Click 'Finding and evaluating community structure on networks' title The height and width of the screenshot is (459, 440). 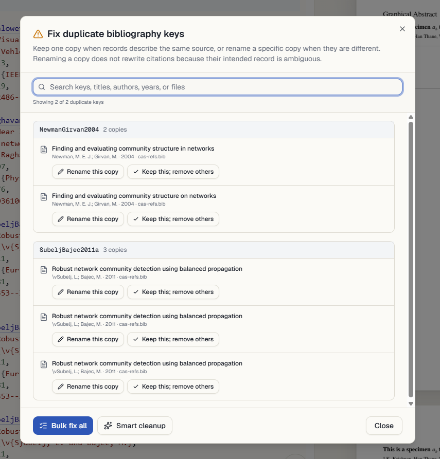coord(134,196)
